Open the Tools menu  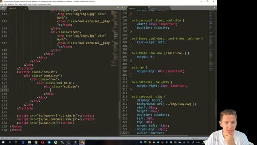pos(30,4)
